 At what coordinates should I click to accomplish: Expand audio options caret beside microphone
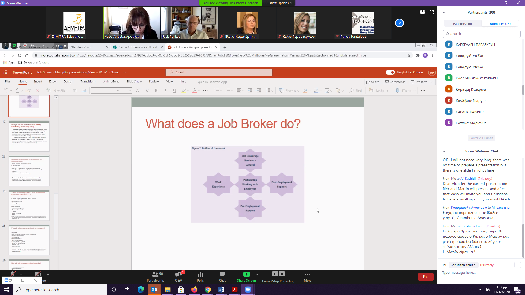pyautogui.click(x=21, y=274)
